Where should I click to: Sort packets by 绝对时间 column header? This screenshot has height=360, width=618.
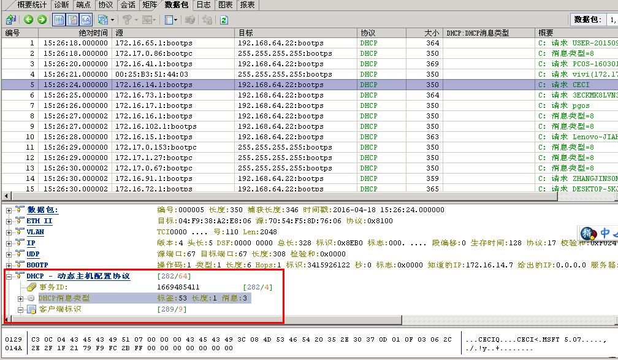(x=75, y=33)
